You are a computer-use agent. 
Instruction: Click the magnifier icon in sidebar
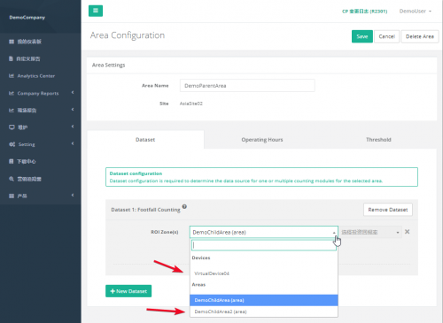12,179
